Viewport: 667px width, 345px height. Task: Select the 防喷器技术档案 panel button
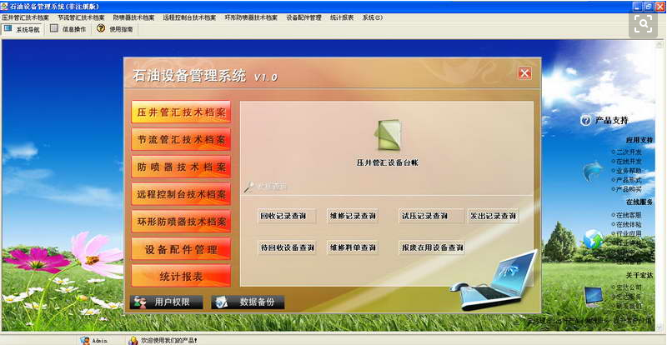pos(181,167)
